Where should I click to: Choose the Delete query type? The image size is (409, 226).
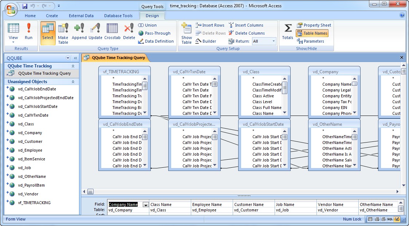[x=129, y=31]
